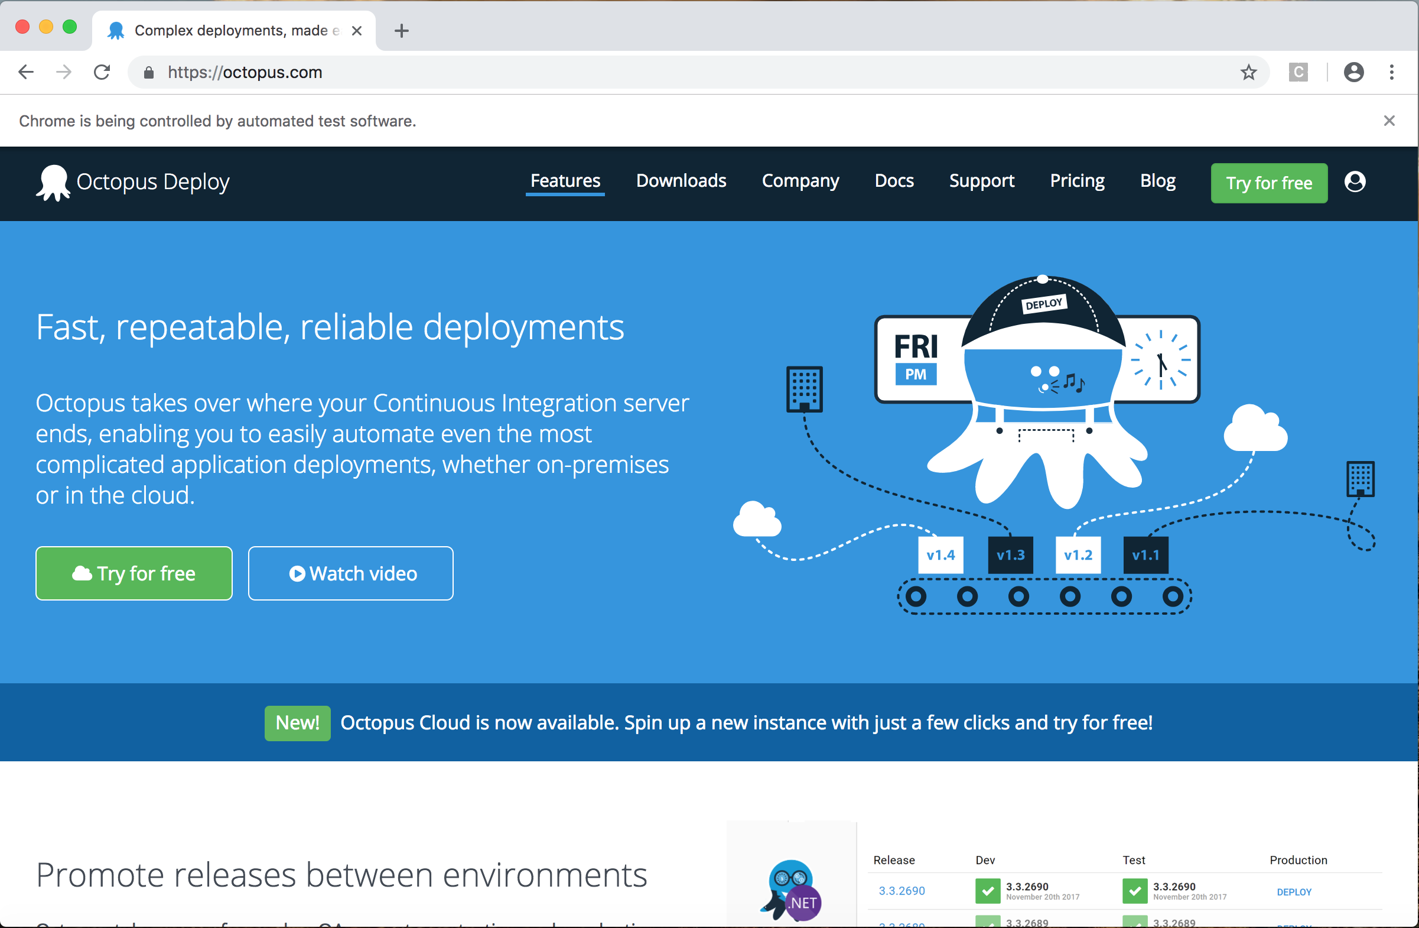The image size is (1419, 928).
Task: Click the Octopus Deploy logo icon
Action: click(x=53, y=182)
